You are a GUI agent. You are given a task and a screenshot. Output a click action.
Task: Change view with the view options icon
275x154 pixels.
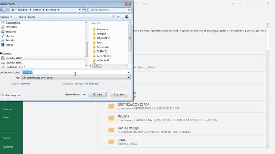[x=113, y=17]
